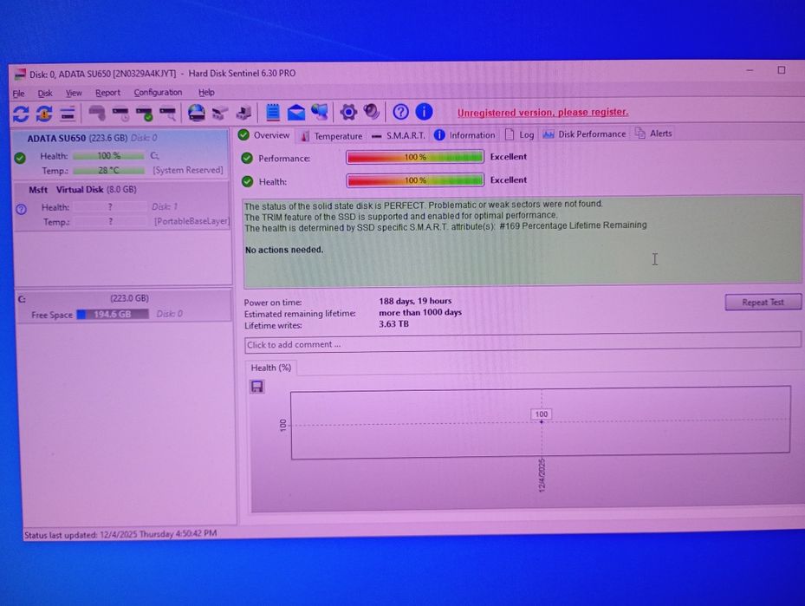Viewport: 805px width, 606px height.
Task: Click the 'Click to add comment' field
Action: pyautogui.click(x=523, y=344)
